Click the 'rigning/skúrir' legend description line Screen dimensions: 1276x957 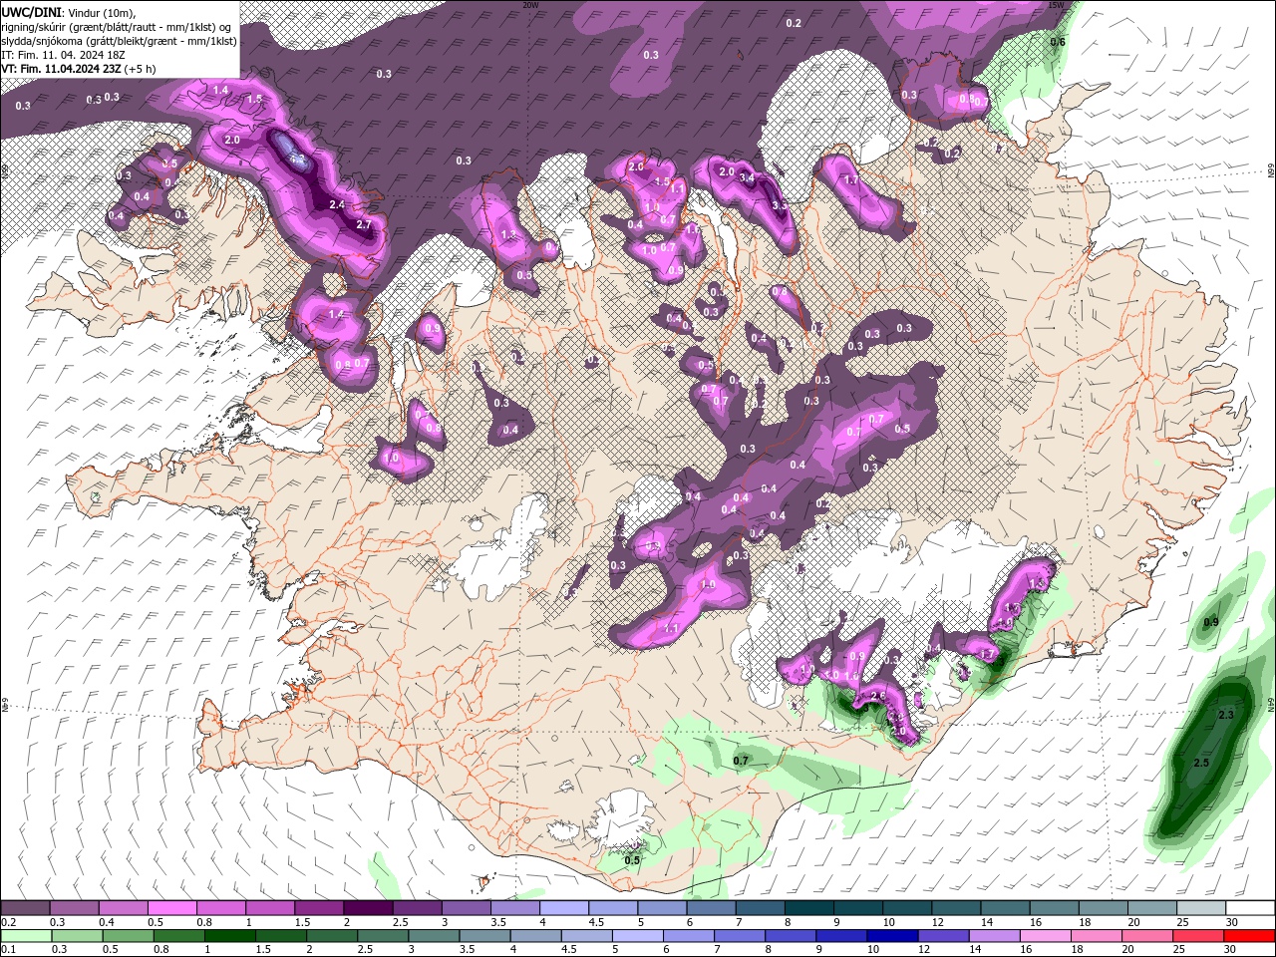(117, 27)
